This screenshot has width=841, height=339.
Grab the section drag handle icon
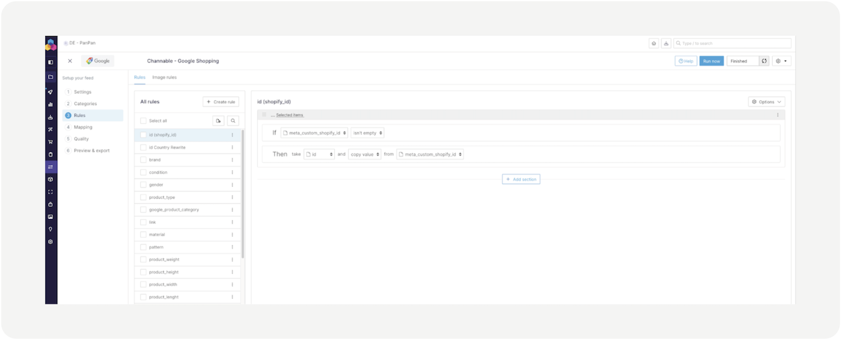tap(264, 115)
